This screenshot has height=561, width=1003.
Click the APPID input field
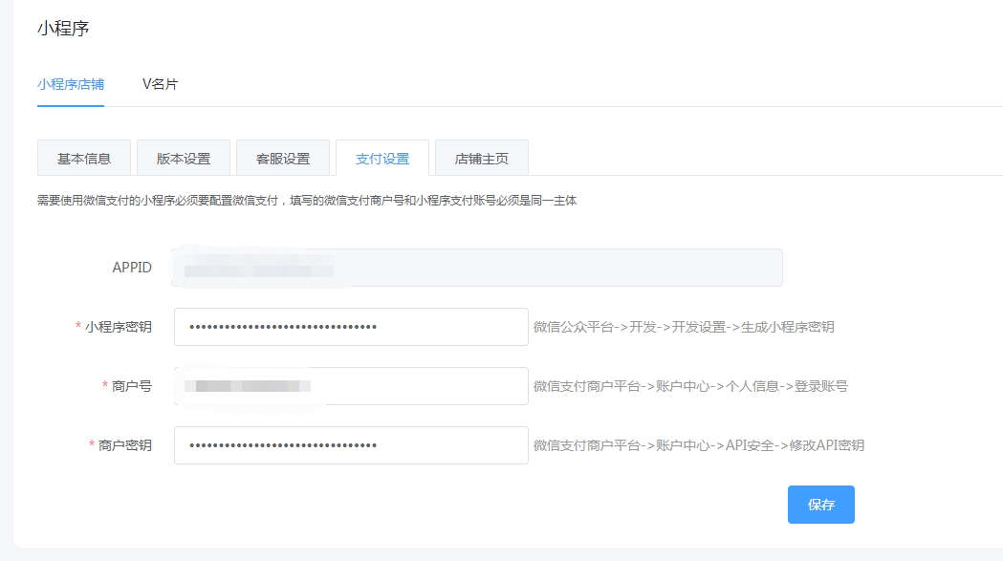coord(478,268)
